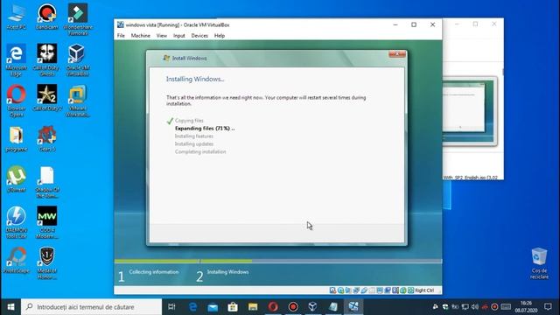Launch Edge from the taskbar
This screenshot has height=315, width=560.
(x=192, y=307)
